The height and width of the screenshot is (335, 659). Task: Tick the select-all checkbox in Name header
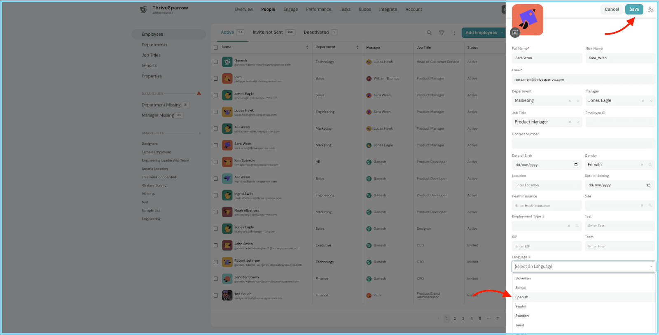(x=216, y=47)
